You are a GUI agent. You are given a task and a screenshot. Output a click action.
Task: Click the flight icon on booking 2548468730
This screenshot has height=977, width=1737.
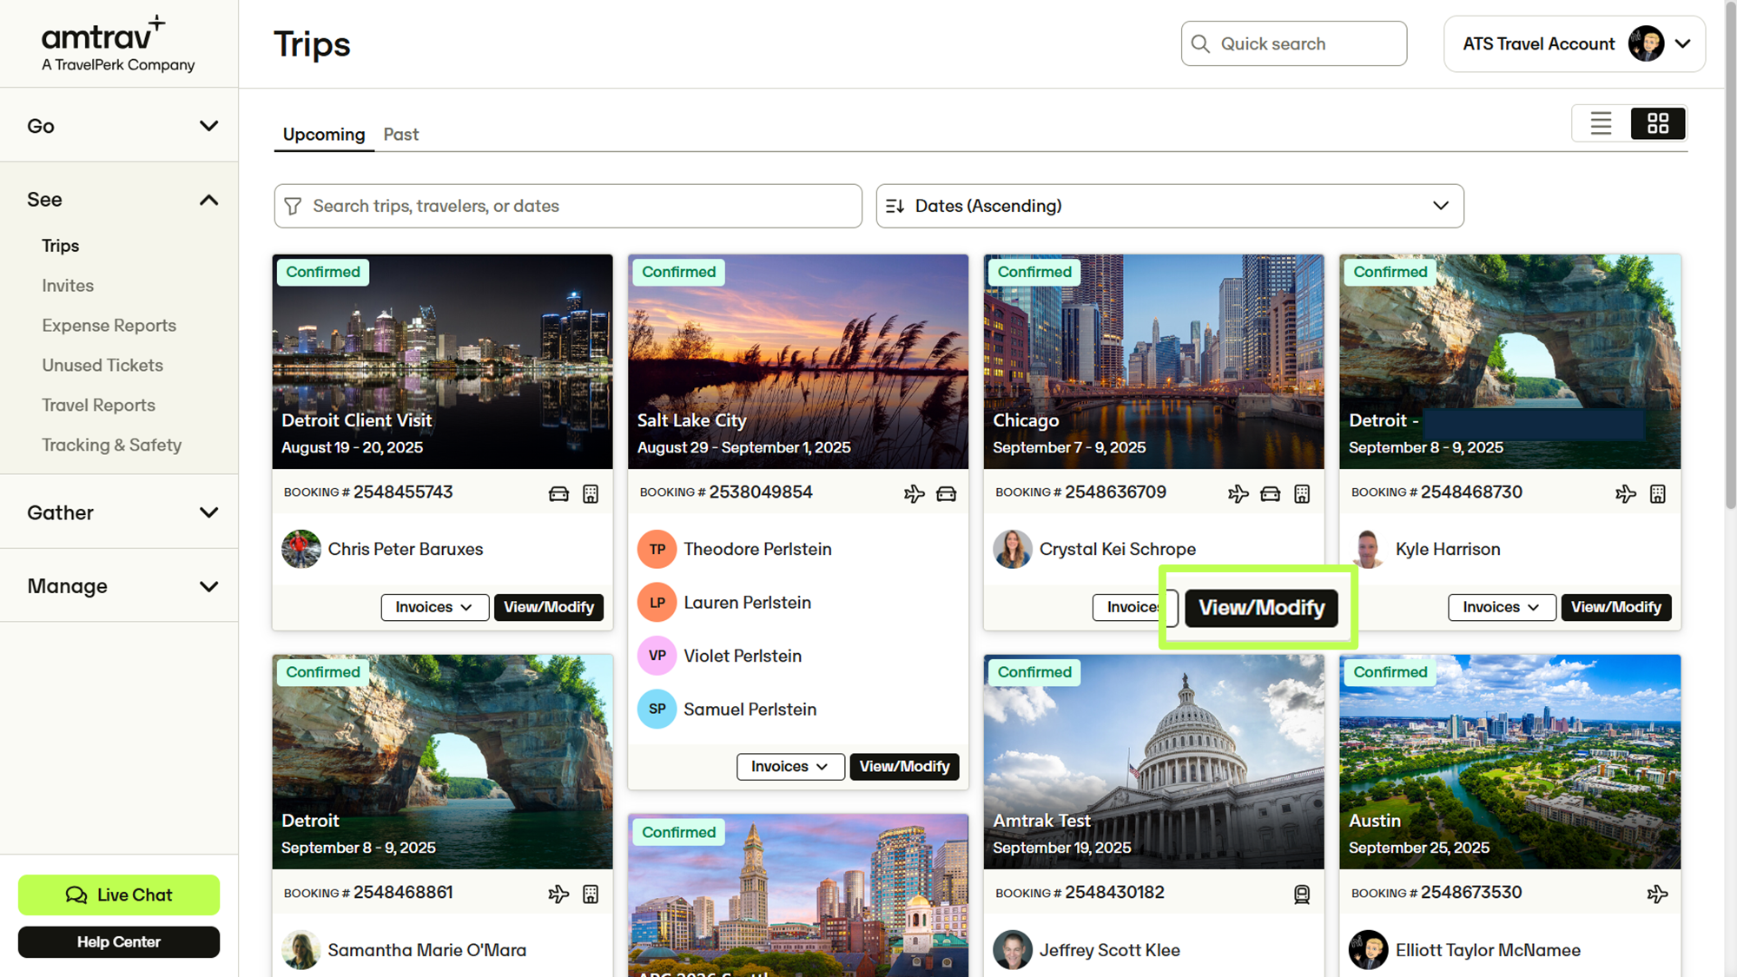pyautogui.click(x=1626, y=494)
